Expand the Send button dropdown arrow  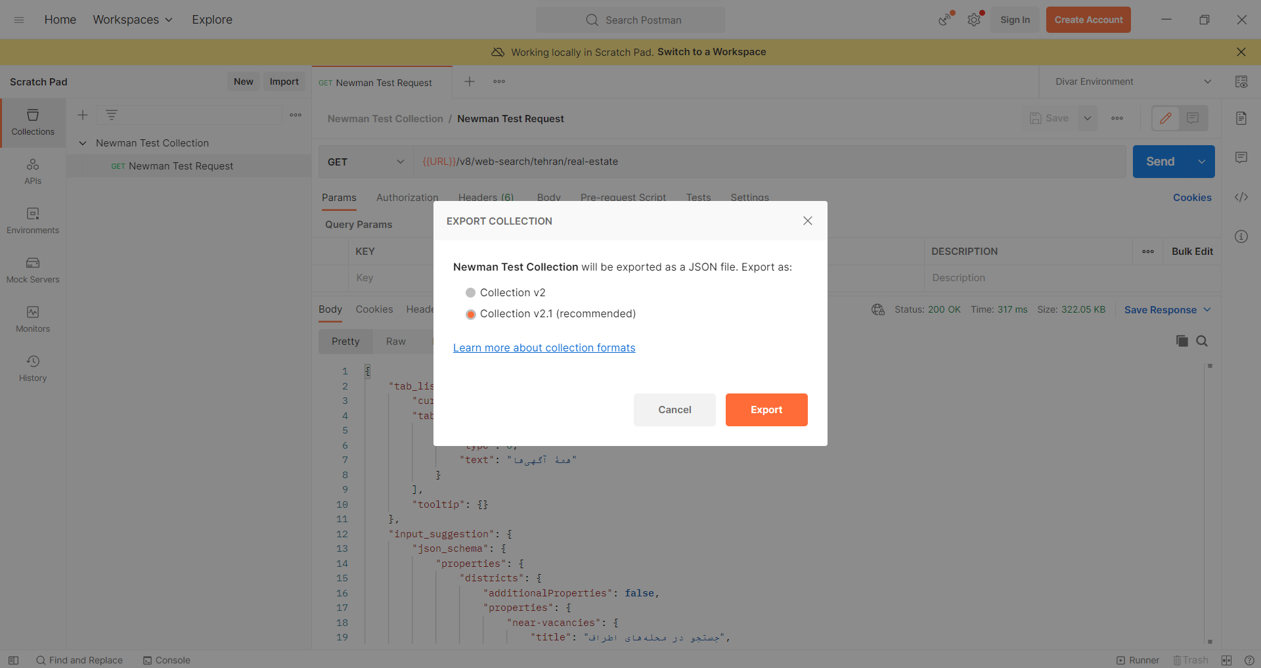click(x=1202, y=162)
